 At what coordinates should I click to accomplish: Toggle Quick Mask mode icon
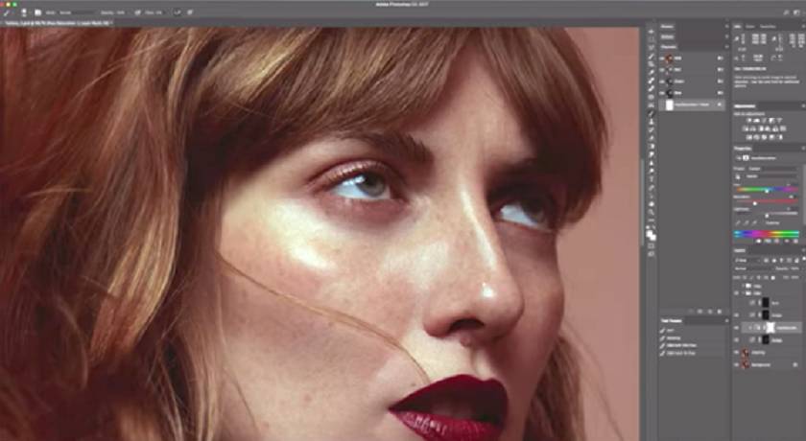(652, 246)
